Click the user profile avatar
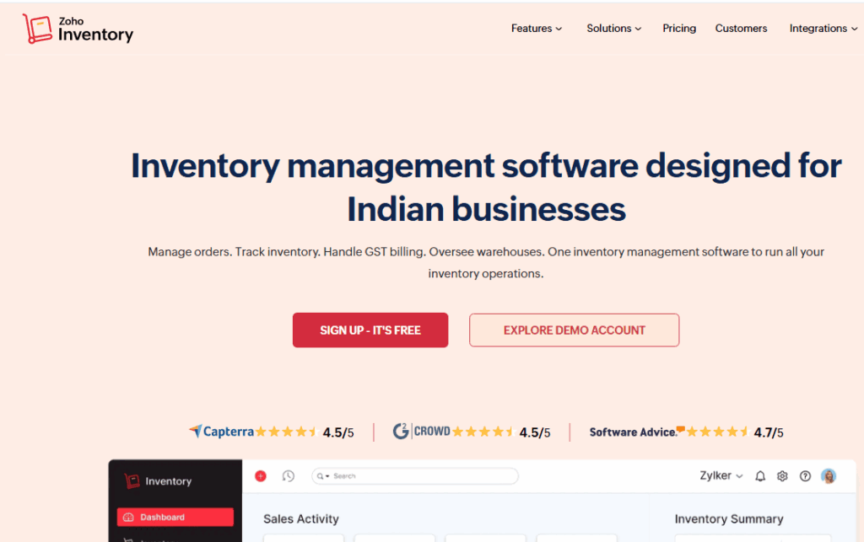The width and height of the screenshot is (864, 542). pos(829,476)
